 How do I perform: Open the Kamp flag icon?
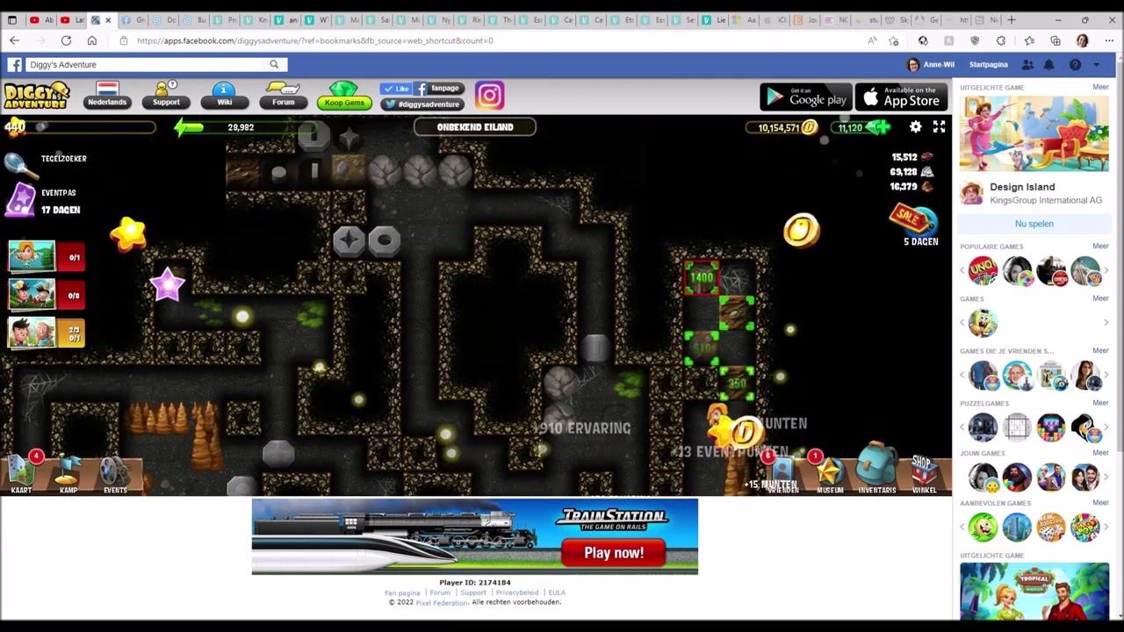coord(68,474)
